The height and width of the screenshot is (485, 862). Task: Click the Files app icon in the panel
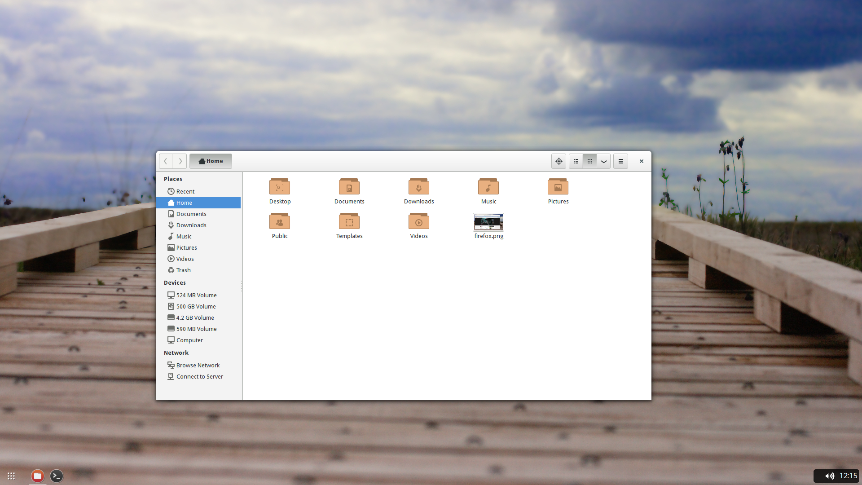click(38, 476)
